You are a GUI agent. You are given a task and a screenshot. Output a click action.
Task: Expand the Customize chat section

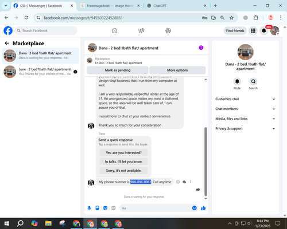245,99
